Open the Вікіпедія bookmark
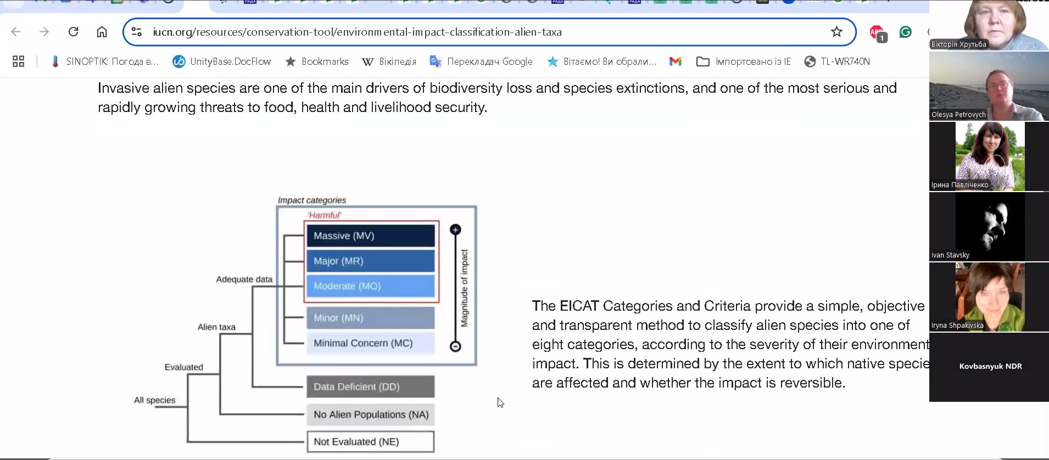This screenshot has width=1049, height=460. [389, 61]
